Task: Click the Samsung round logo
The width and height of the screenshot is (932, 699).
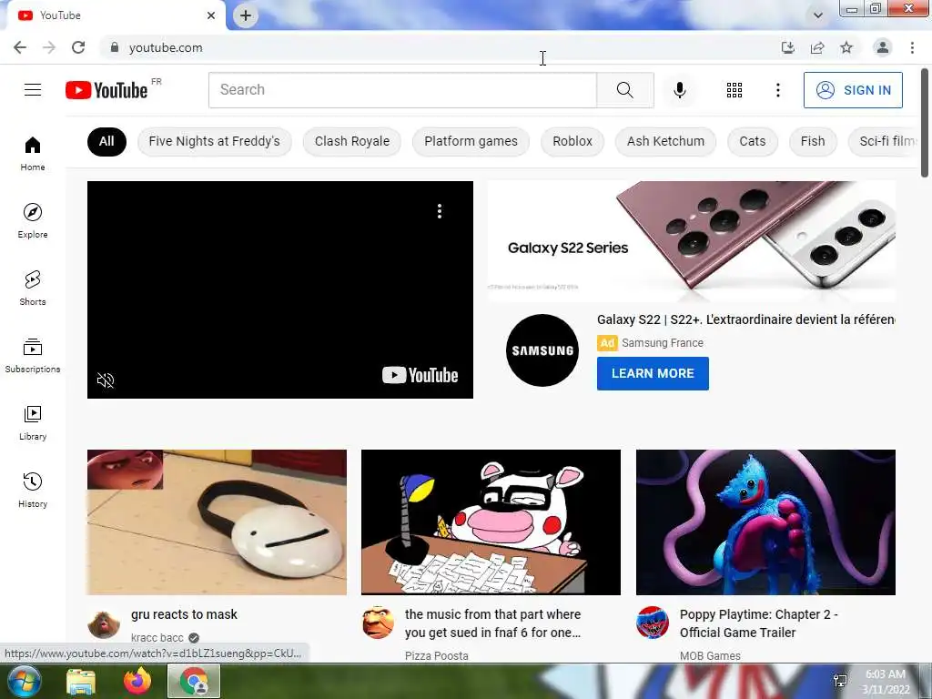Action: pyautogui.click(x=542, y=350)
